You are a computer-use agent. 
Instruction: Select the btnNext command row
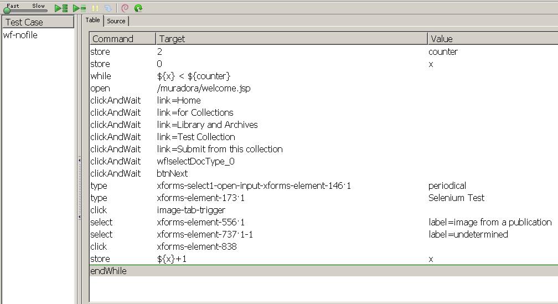(x=323, y=173)
